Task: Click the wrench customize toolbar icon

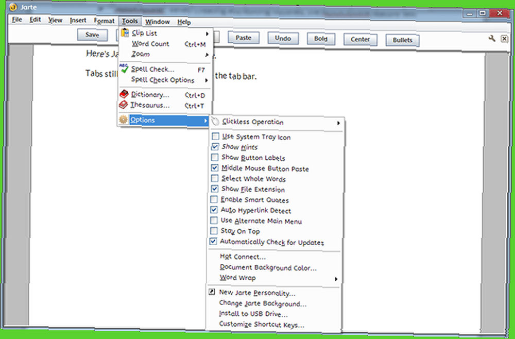Action: (492, 38)
